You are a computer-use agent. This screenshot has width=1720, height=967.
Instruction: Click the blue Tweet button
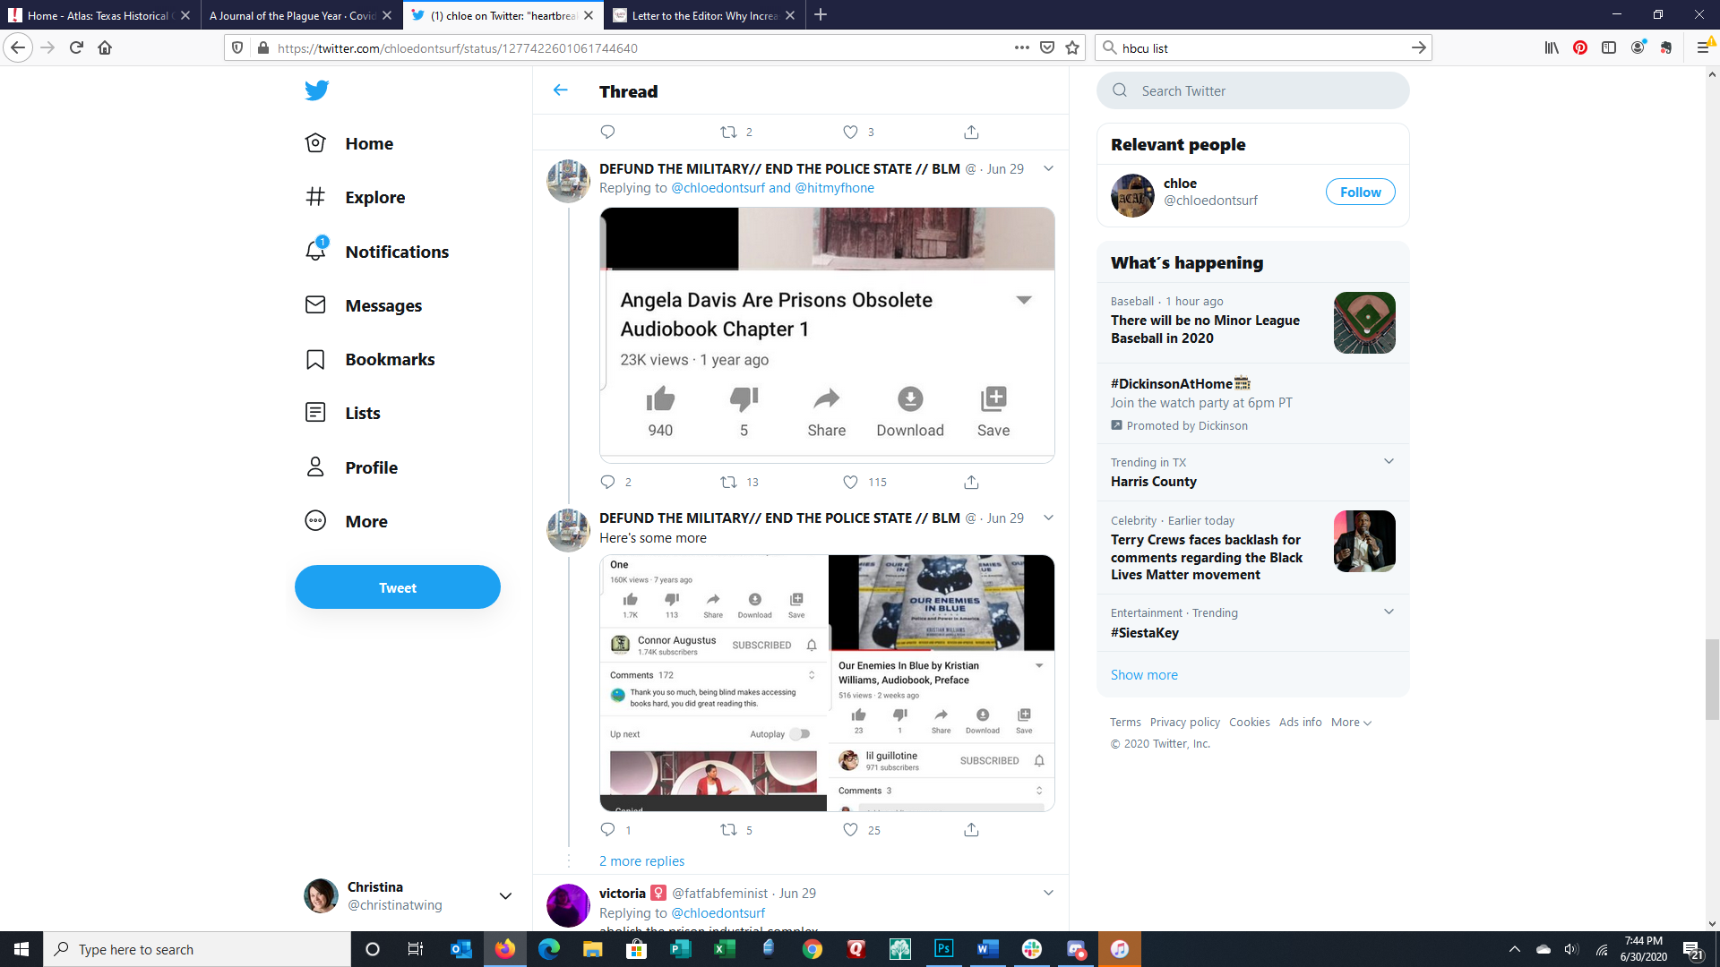398,587
